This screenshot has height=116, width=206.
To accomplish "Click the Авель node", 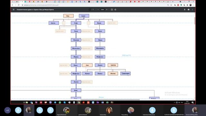I will [x=54, y=23].
